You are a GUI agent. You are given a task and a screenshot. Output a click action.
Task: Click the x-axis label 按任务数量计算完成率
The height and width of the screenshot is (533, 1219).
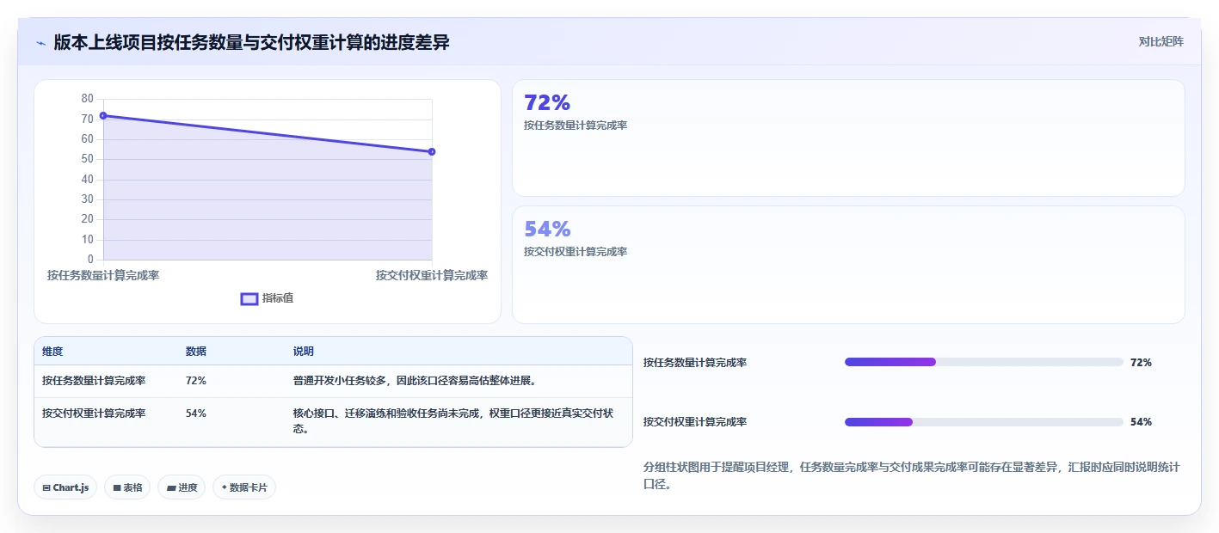[103, 276]
